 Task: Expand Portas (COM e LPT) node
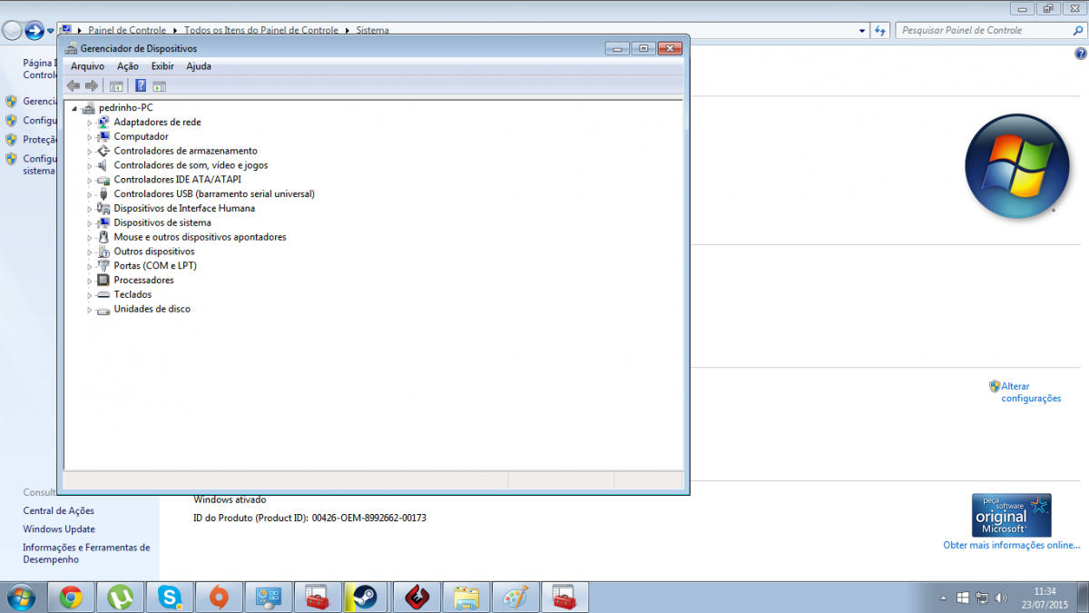(x=90, y=266)
